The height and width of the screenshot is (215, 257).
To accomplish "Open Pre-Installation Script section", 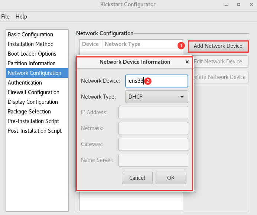I will (37, 121).
